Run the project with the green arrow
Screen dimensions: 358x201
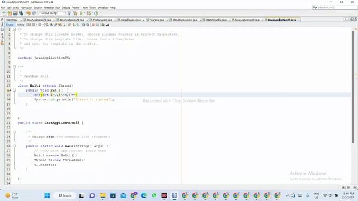coord(81,13)
